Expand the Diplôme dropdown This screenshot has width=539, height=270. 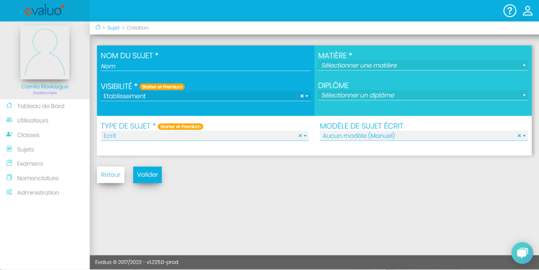[x=524, y=96]
